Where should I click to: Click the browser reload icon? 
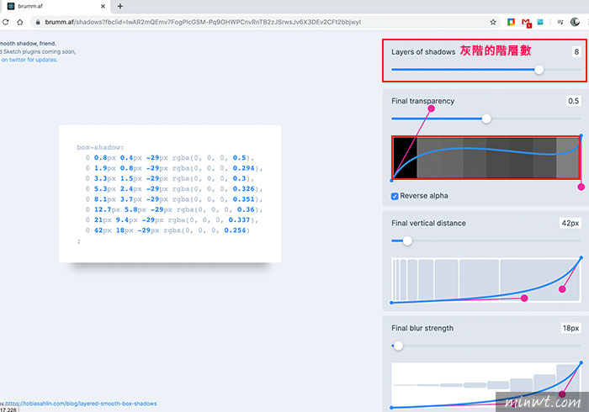(5, 22)
